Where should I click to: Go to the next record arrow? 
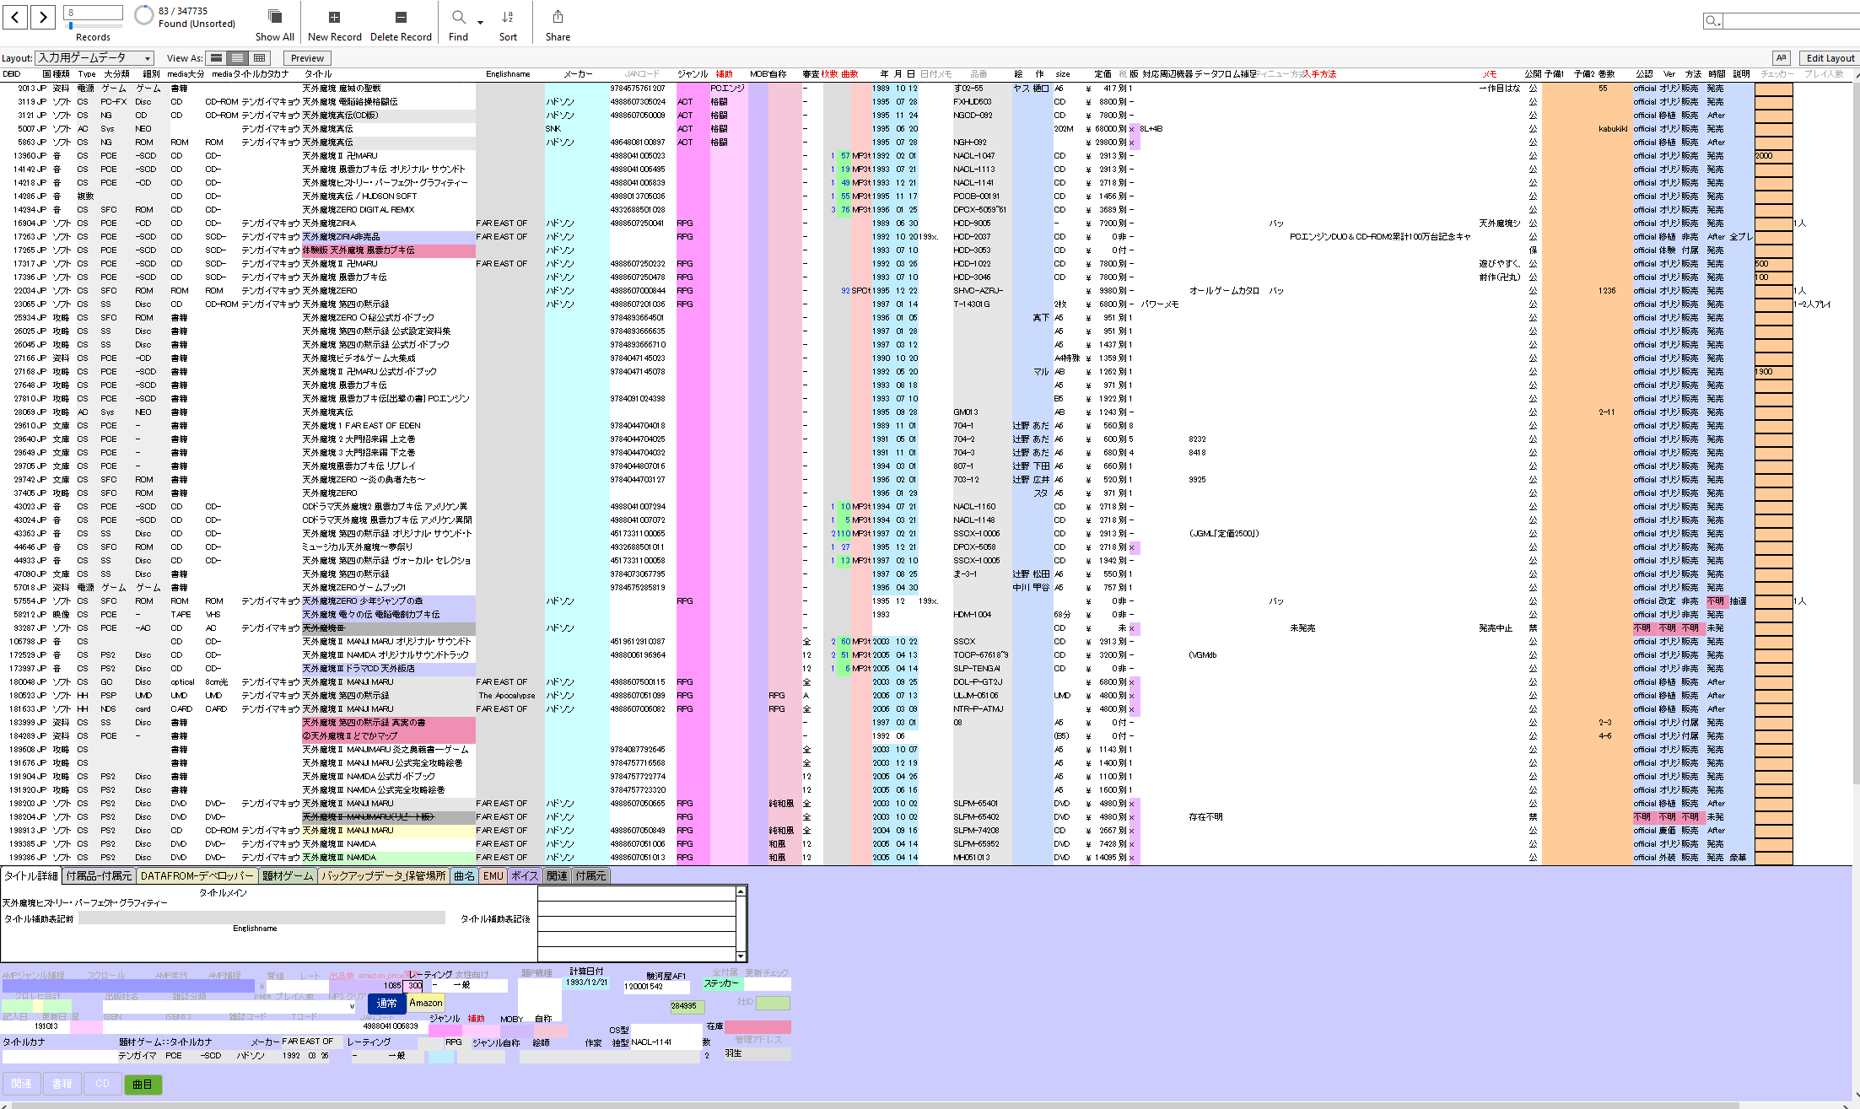43,16
